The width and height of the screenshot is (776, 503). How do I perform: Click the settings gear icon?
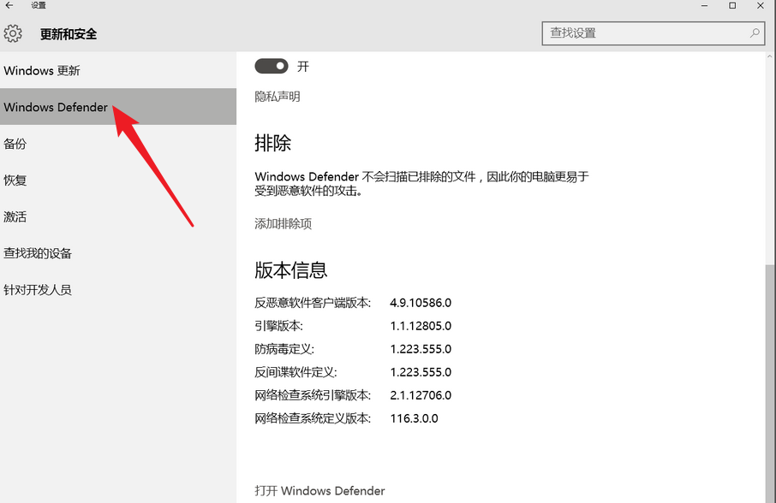click(x=13, y=33)
